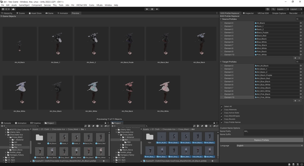The width and height of the screenshot is (304, 166).
Task: Open object picker for Source Element 3 Black_Purple
Action: (x=301, y=33)
